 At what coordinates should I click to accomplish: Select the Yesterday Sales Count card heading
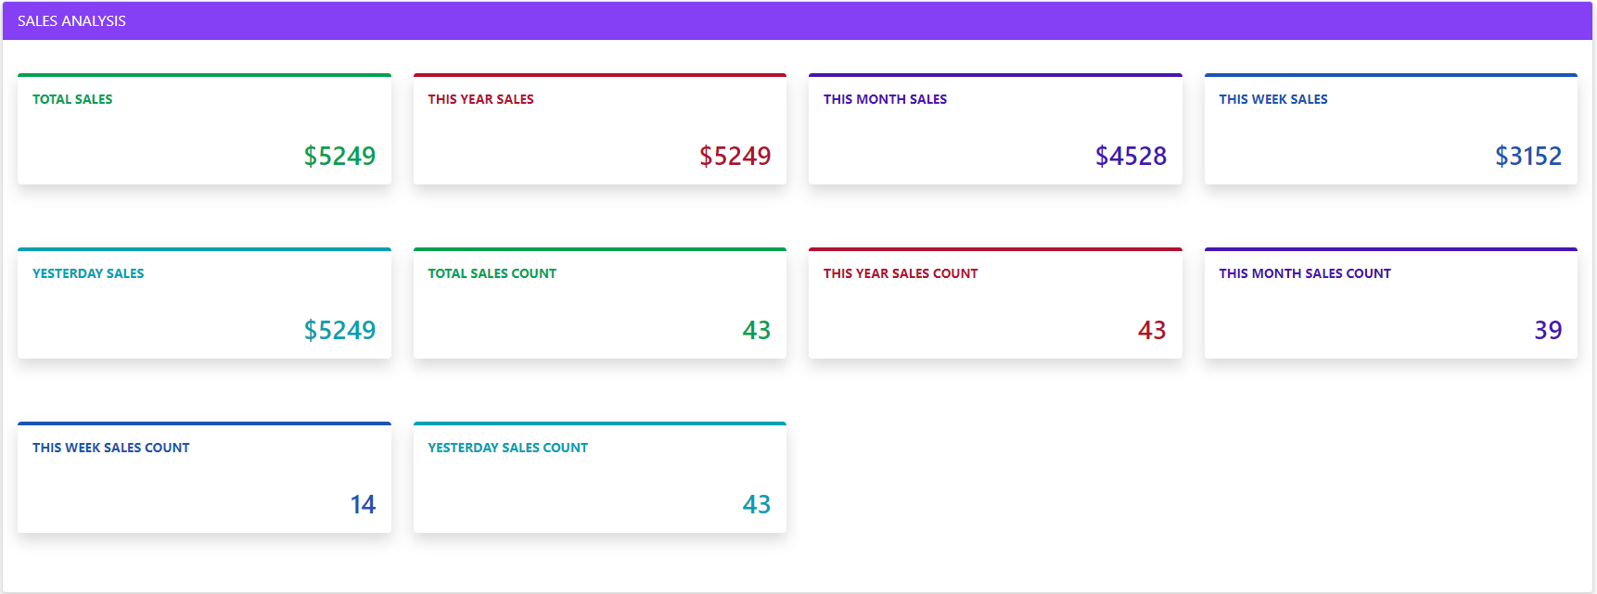507,448
